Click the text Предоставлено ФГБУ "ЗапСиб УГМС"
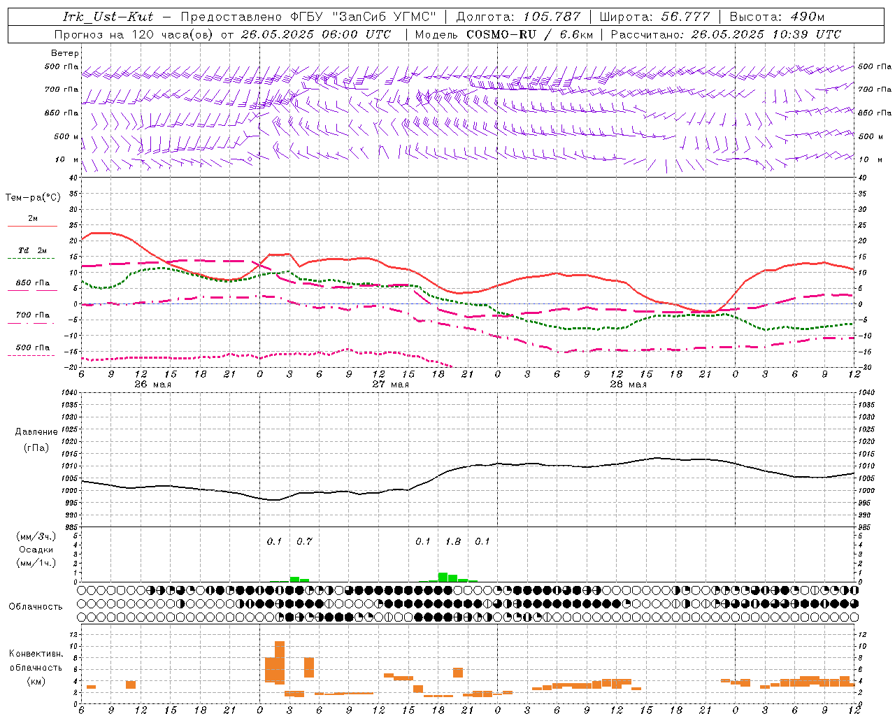This screenshot has height=716, width=895. 308,17
